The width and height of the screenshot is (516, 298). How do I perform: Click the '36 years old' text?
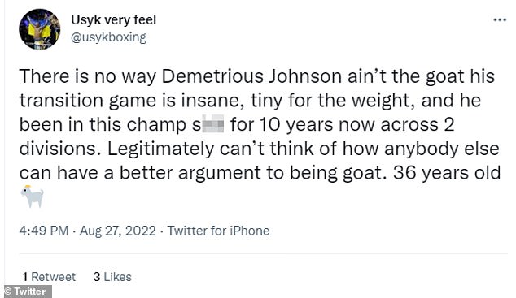click(x=447, y=173)
